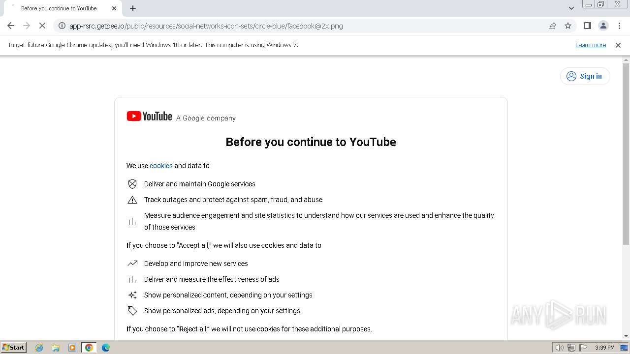Click 'Show personalized ads, depending on your settings' text
630x354 pixels.
click(222, 311)
